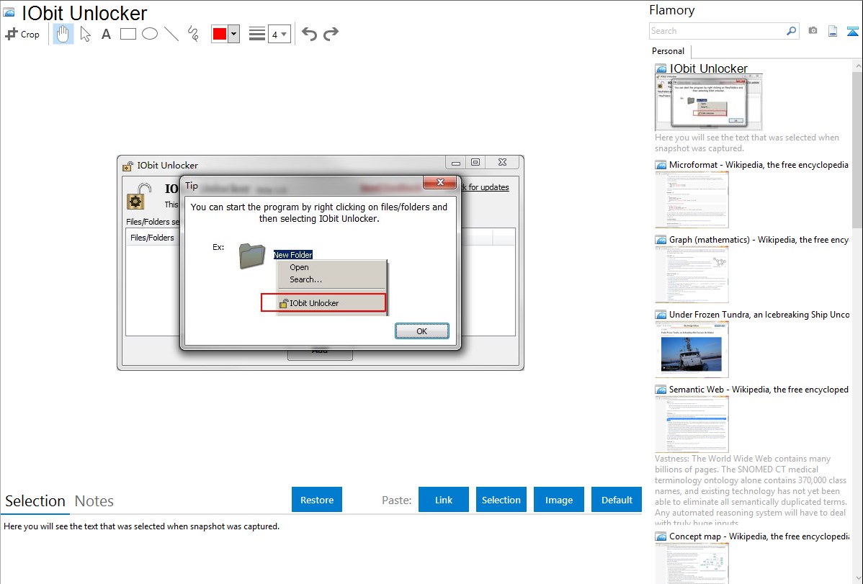Select the text annotation tool A
The width and height of the screenshot is (863, 584).
tap(106, 34)
